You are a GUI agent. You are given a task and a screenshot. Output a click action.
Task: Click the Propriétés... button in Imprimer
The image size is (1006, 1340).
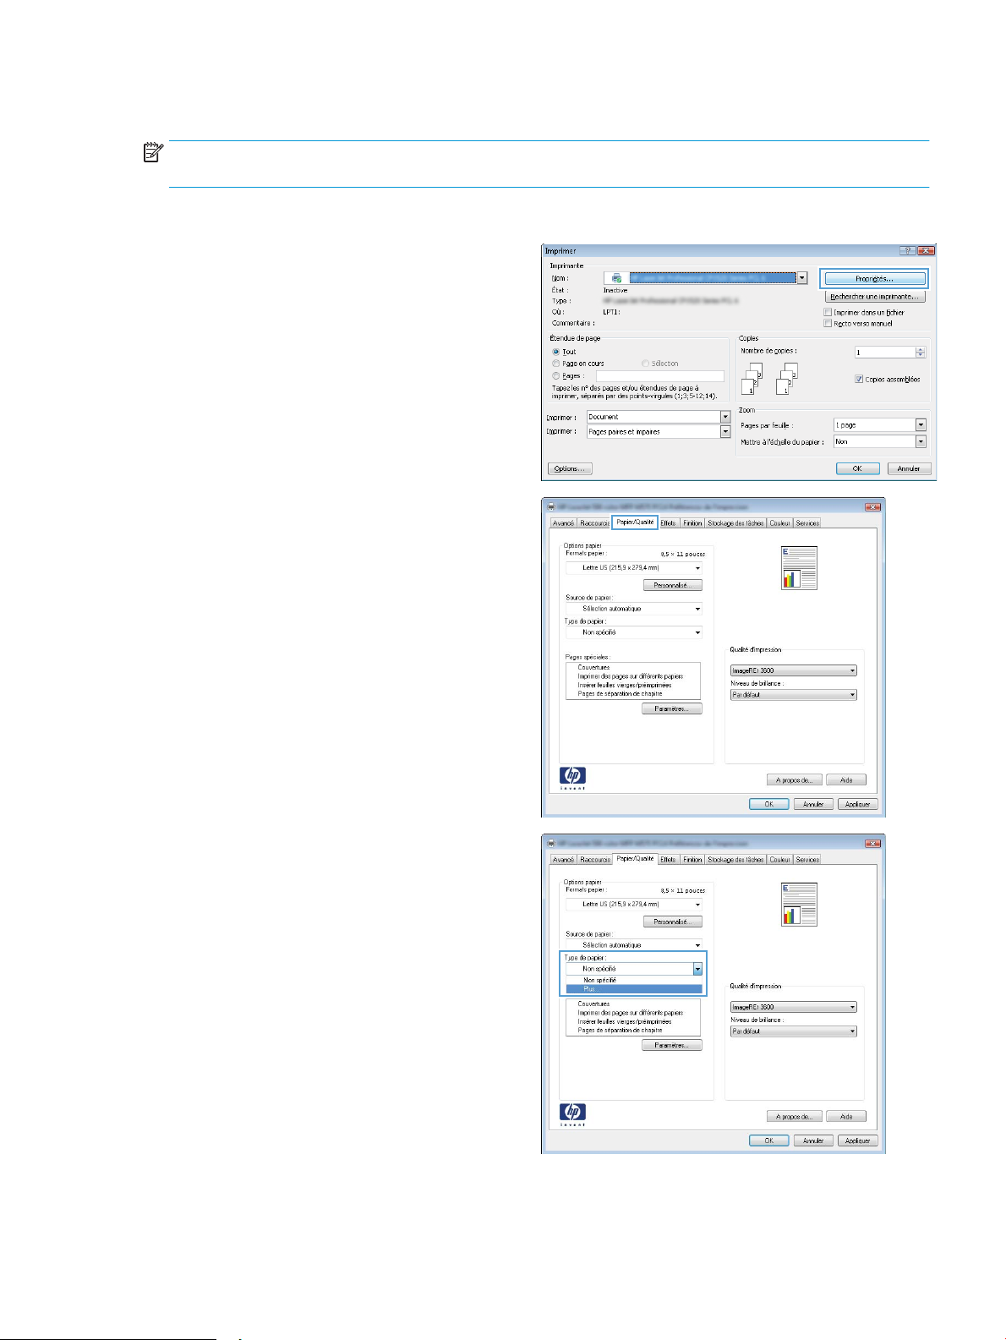coord(874,279)
